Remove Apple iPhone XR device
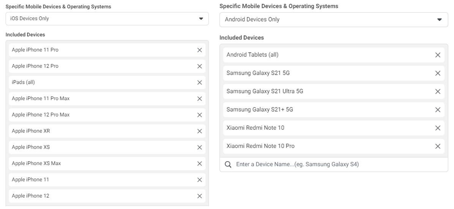 199,131
